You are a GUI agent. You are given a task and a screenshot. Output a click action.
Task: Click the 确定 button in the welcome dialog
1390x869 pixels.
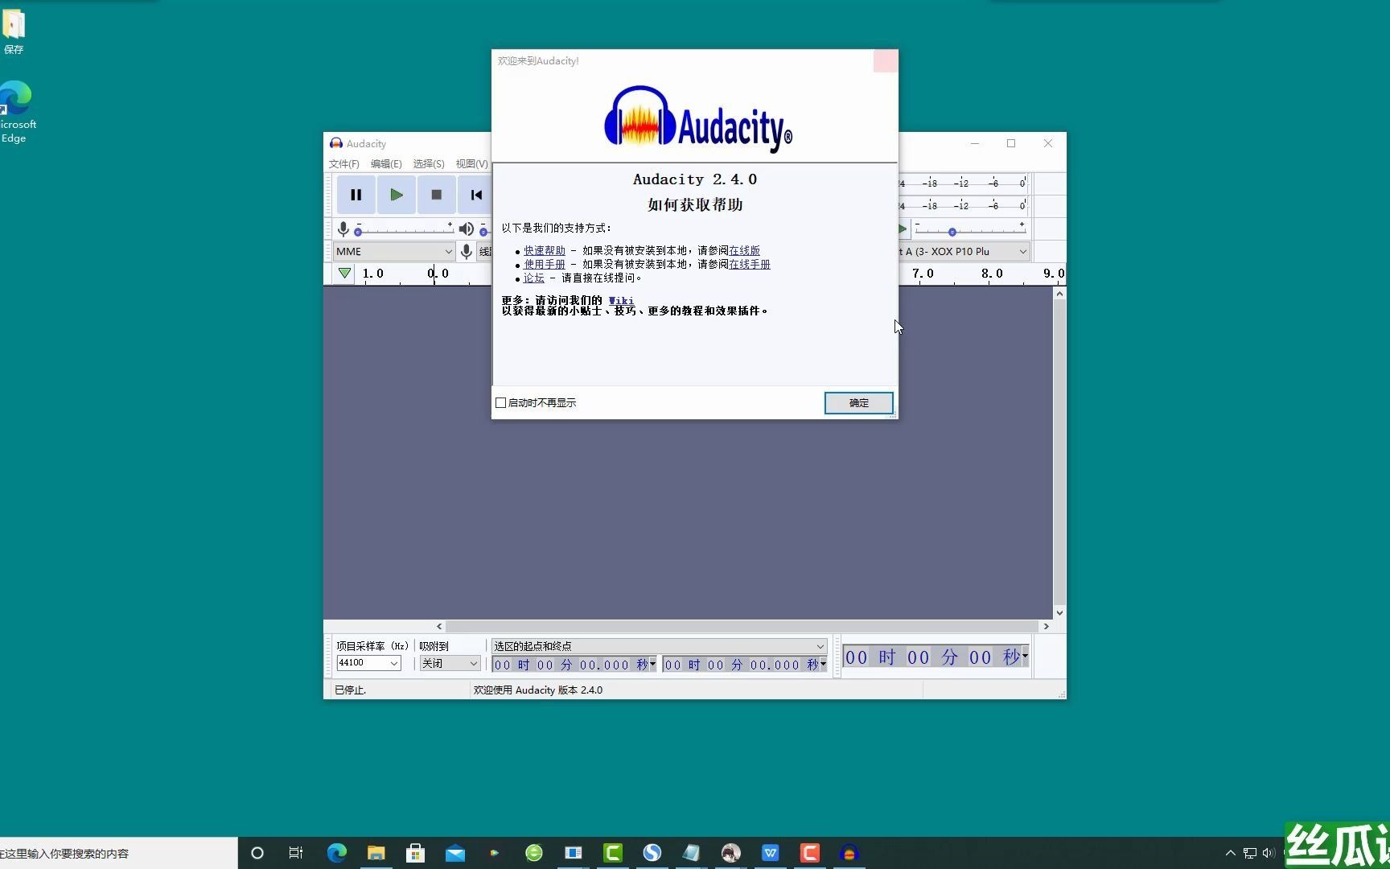(858, 403)
